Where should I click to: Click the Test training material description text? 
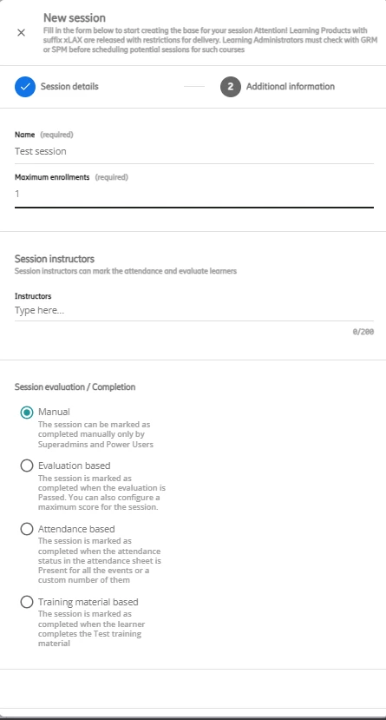91,629
